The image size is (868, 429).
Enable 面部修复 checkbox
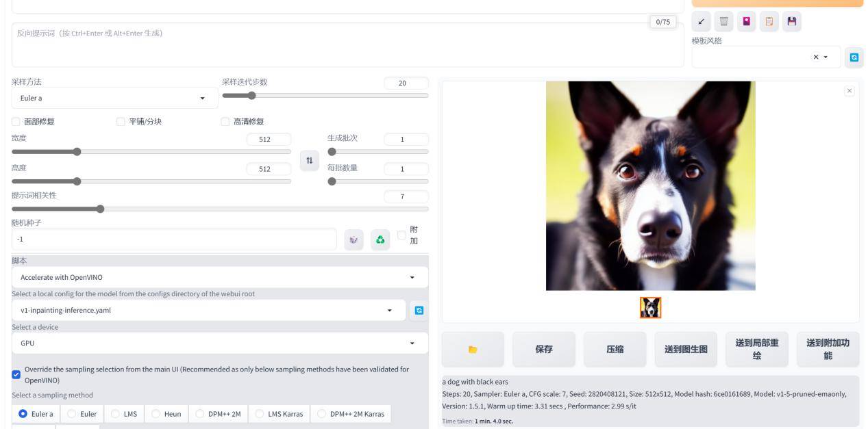pyautogui.click(x=16, y=122)
